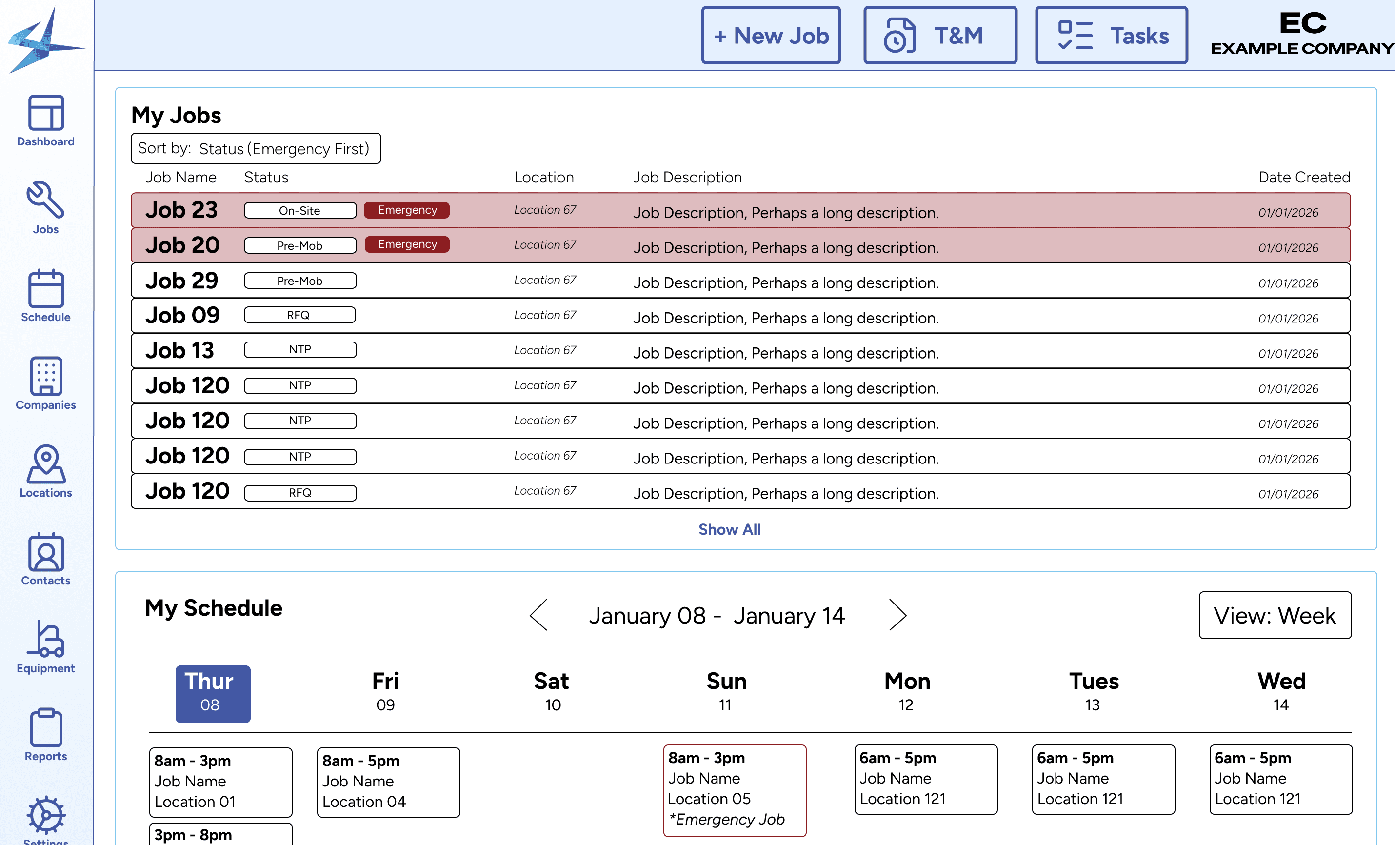
Task: Open the View: Week dropdown
Action: tap(1275, 615)
